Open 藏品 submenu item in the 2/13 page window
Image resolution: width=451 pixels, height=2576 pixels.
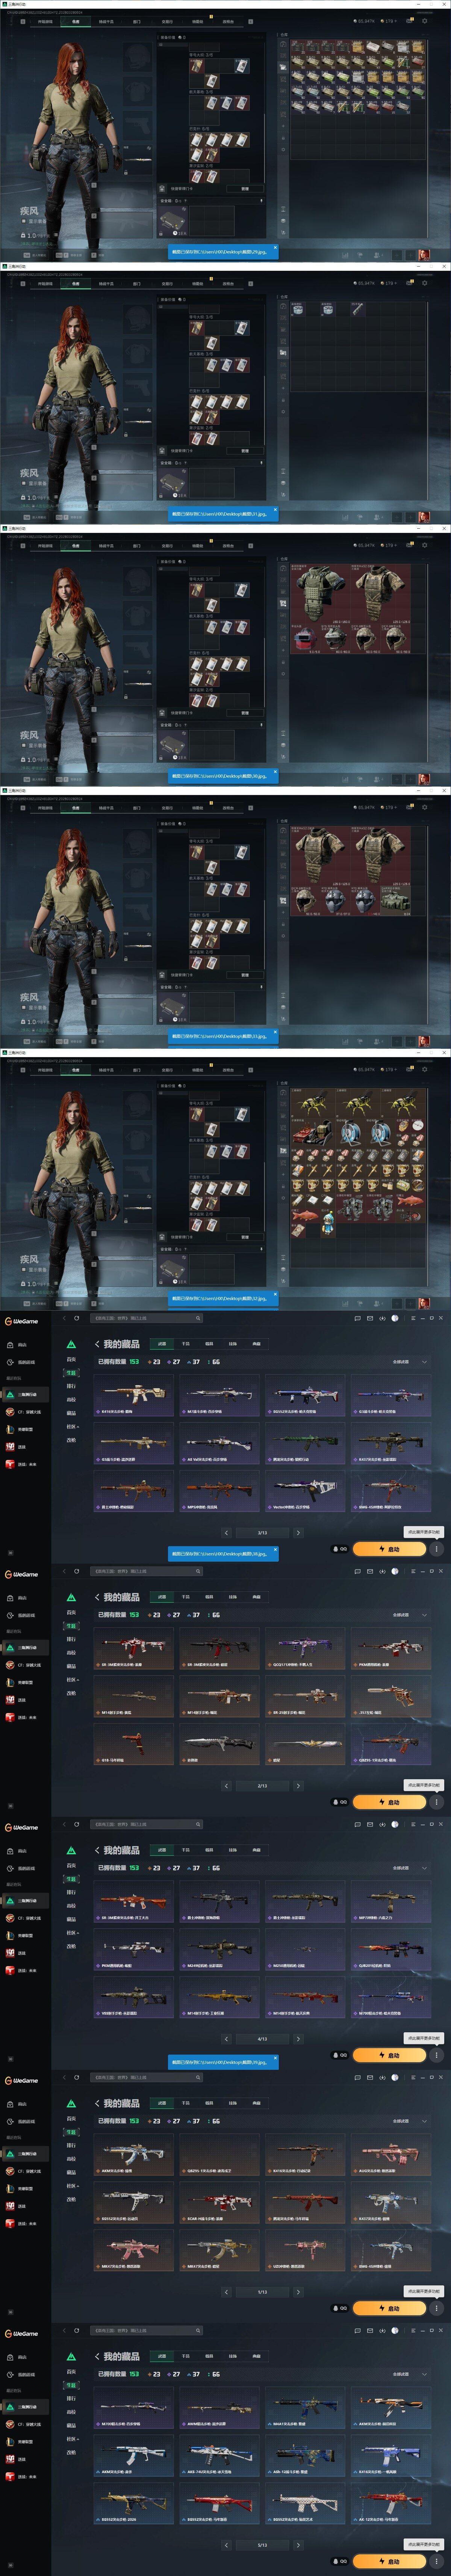click(x=71, y=1666)
